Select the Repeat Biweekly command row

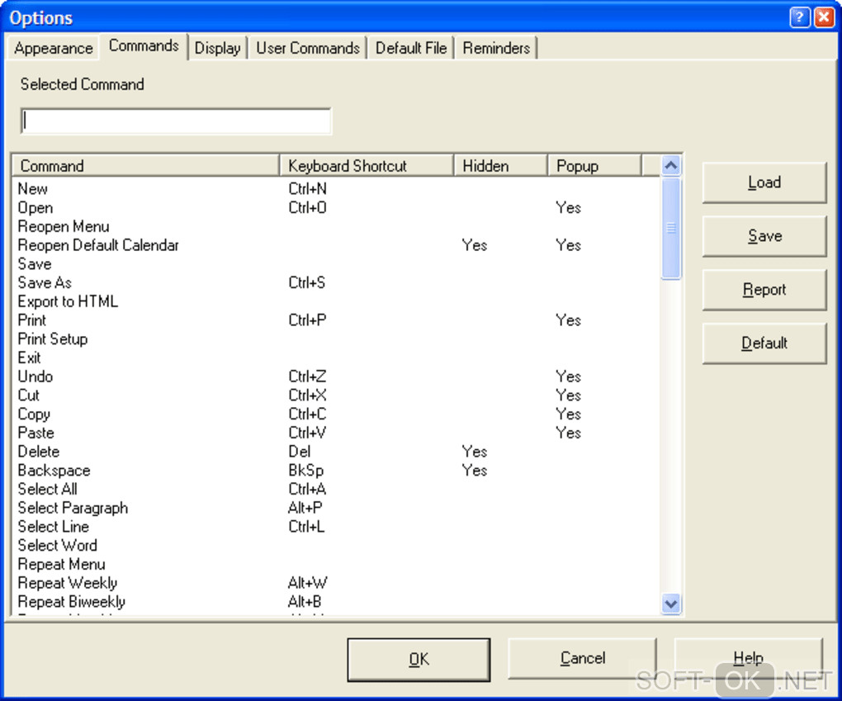coord(336,602)
